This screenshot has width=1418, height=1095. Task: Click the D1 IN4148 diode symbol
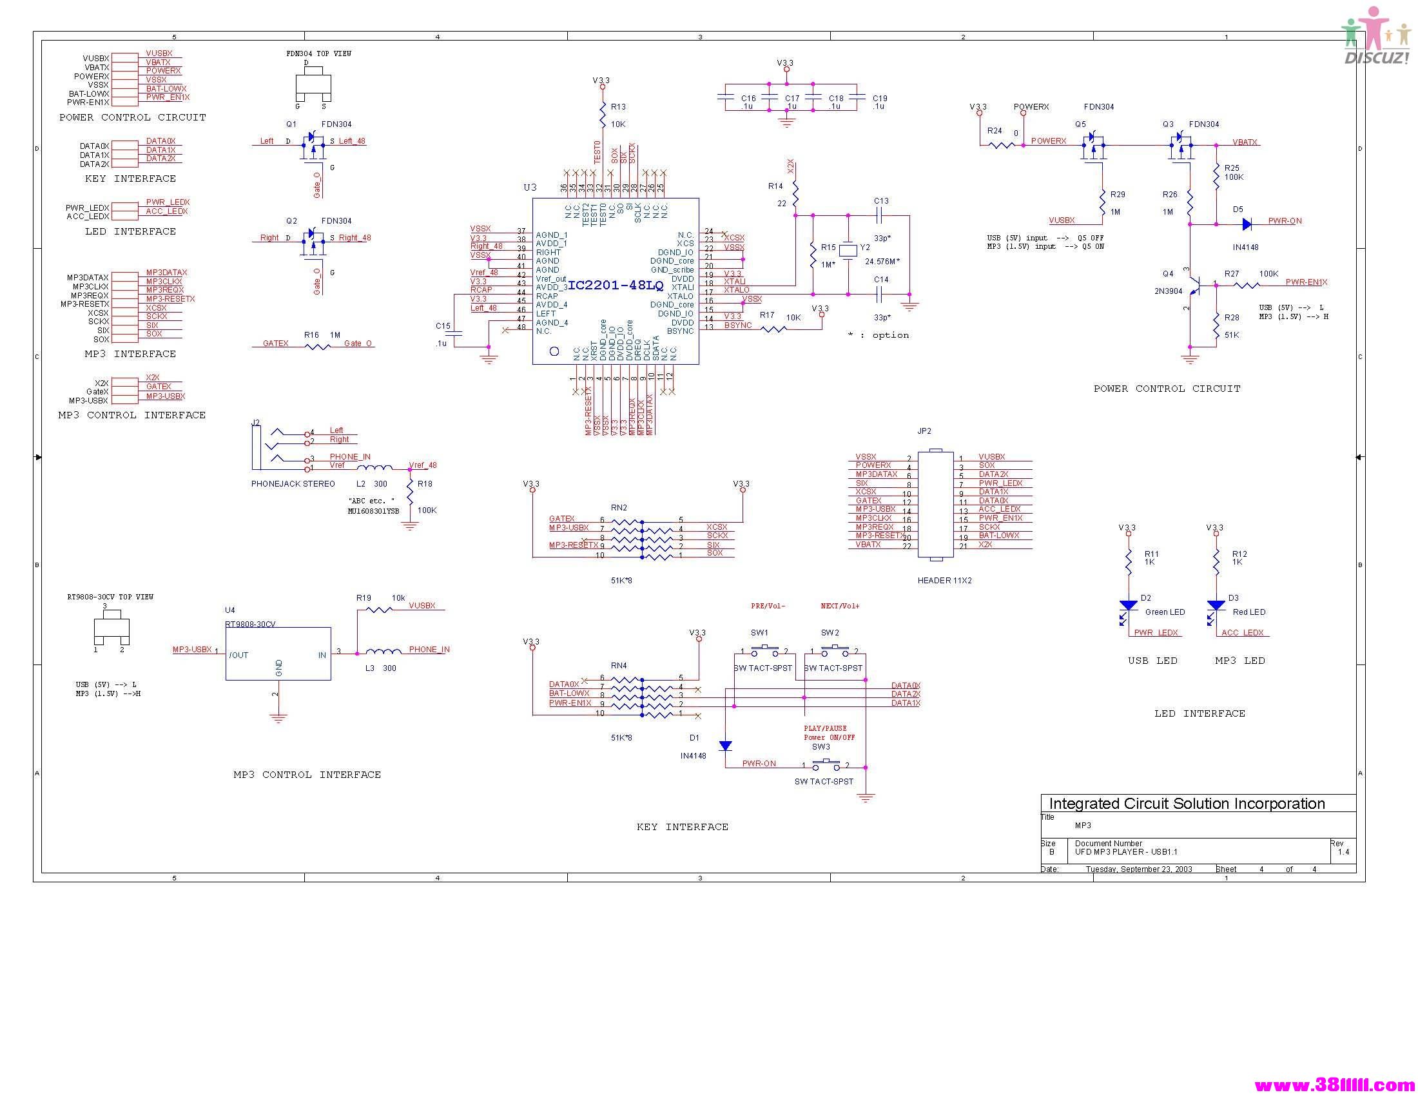tap(725, 746)
